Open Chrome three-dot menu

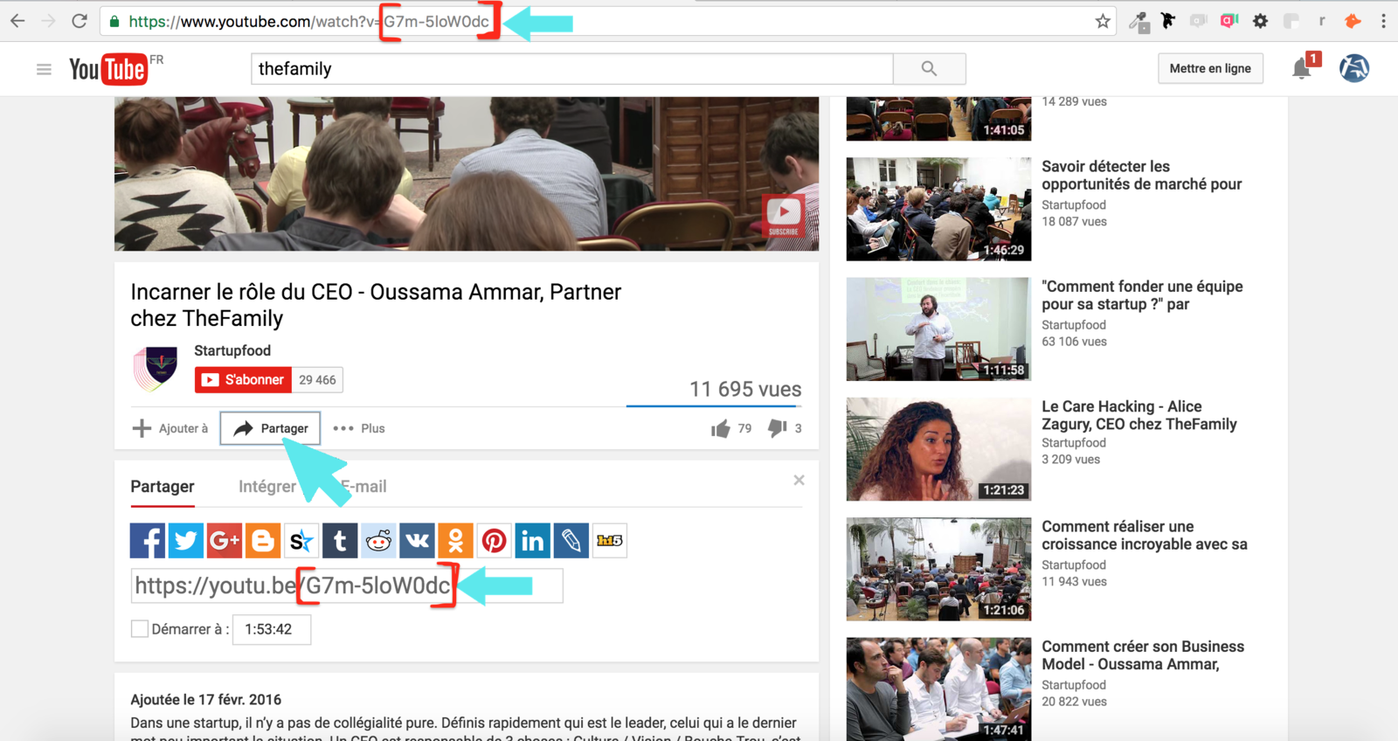pyautogui.click(x=1383, y=21)
